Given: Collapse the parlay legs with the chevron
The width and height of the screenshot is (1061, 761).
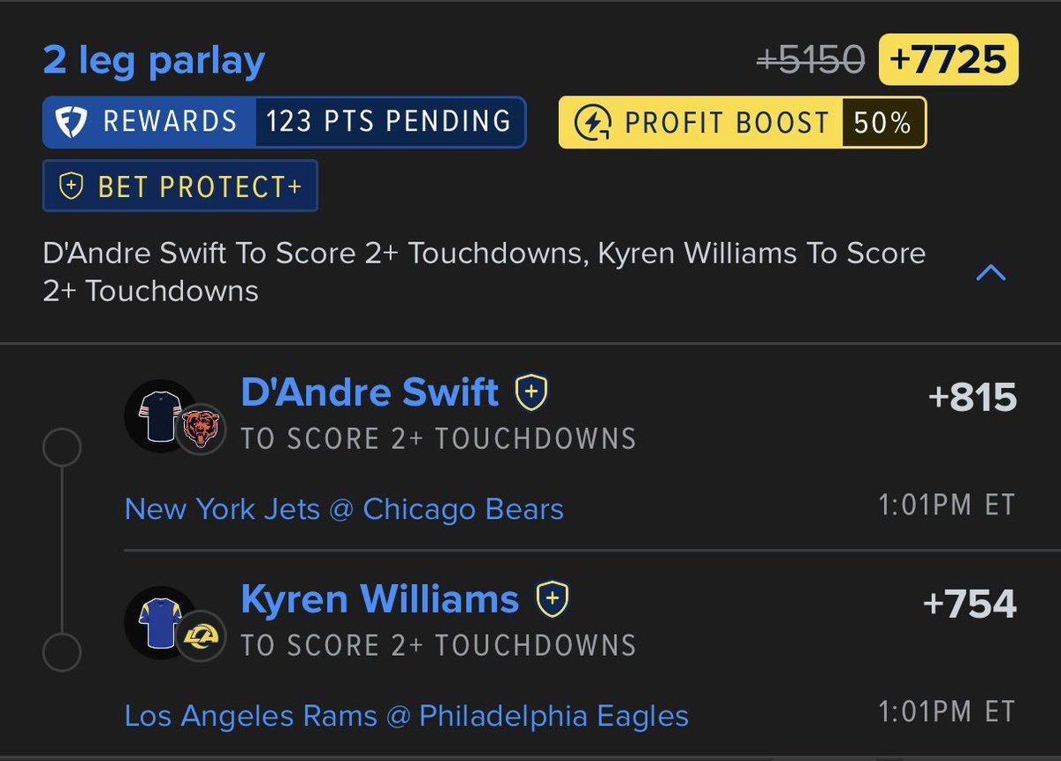Looking at the screenshot, I should click(990, 272).
